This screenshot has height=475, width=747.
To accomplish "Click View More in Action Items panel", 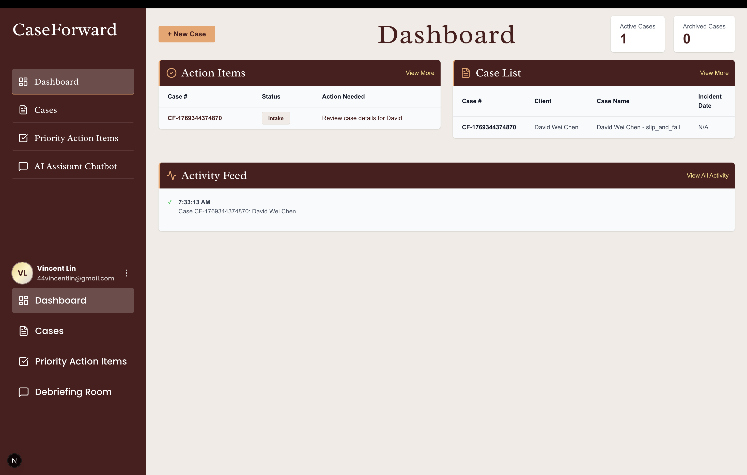I will (420, 73).
